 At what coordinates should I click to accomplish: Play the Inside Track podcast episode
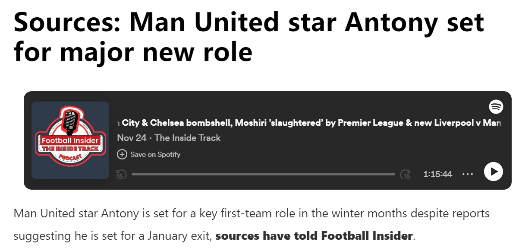pos(493,172)
